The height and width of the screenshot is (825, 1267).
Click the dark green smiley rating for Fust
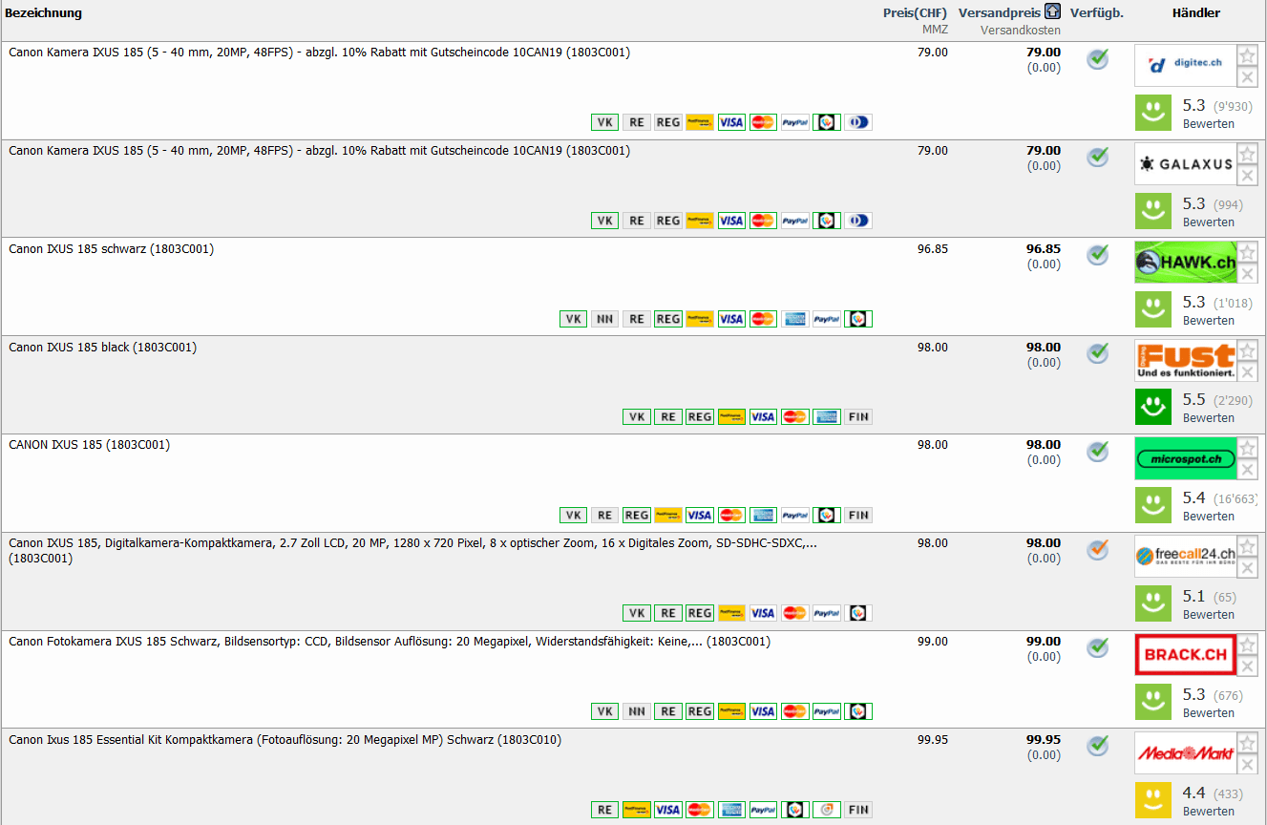click(x=1153, y=407)
